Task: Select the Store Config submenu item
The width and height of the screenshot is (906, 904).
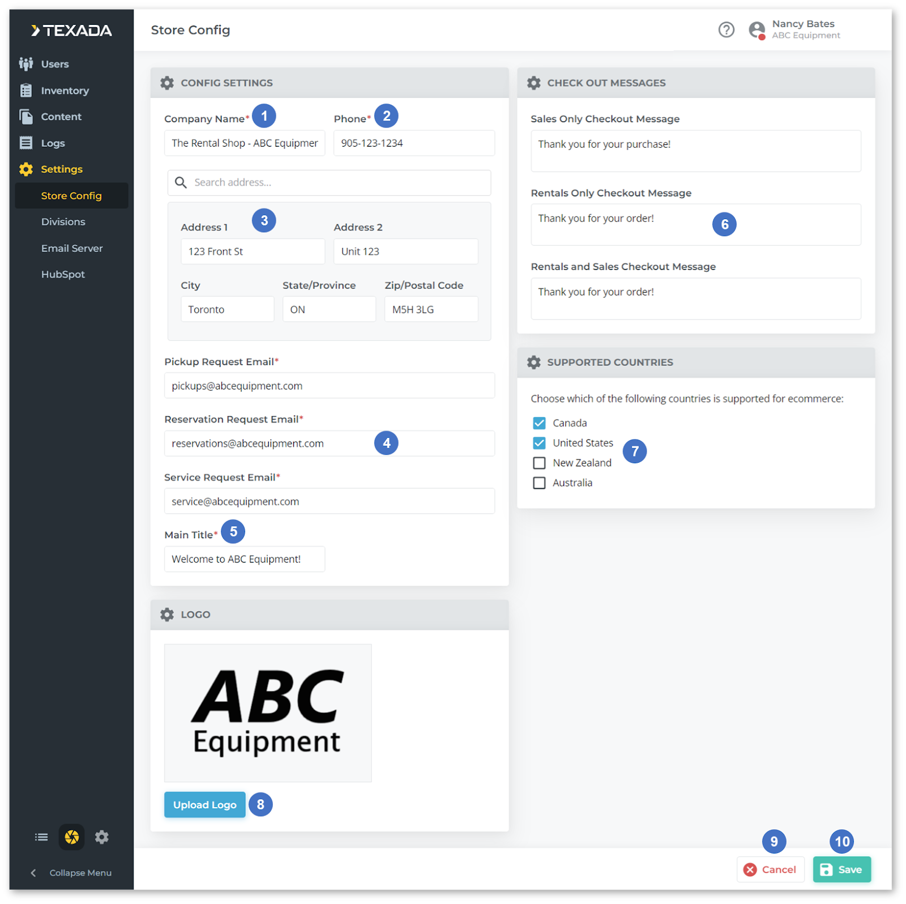Action: pyautogui.click(x=71, y=195)
